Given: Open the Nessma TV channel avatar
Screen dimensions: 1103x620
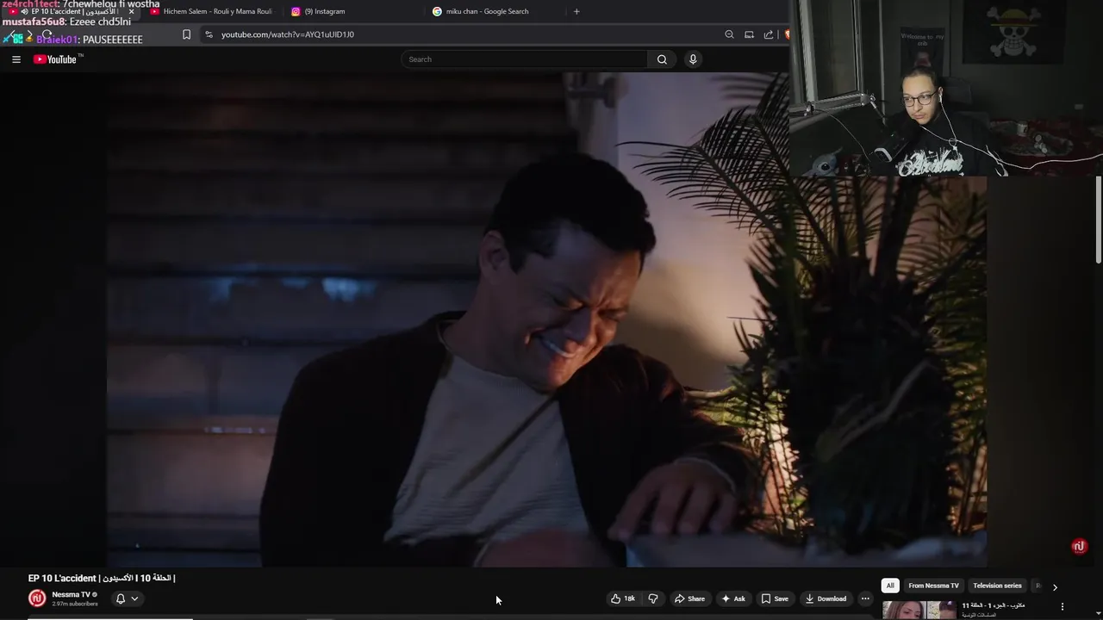Looking at the screenshot, I should pos(37,598).
